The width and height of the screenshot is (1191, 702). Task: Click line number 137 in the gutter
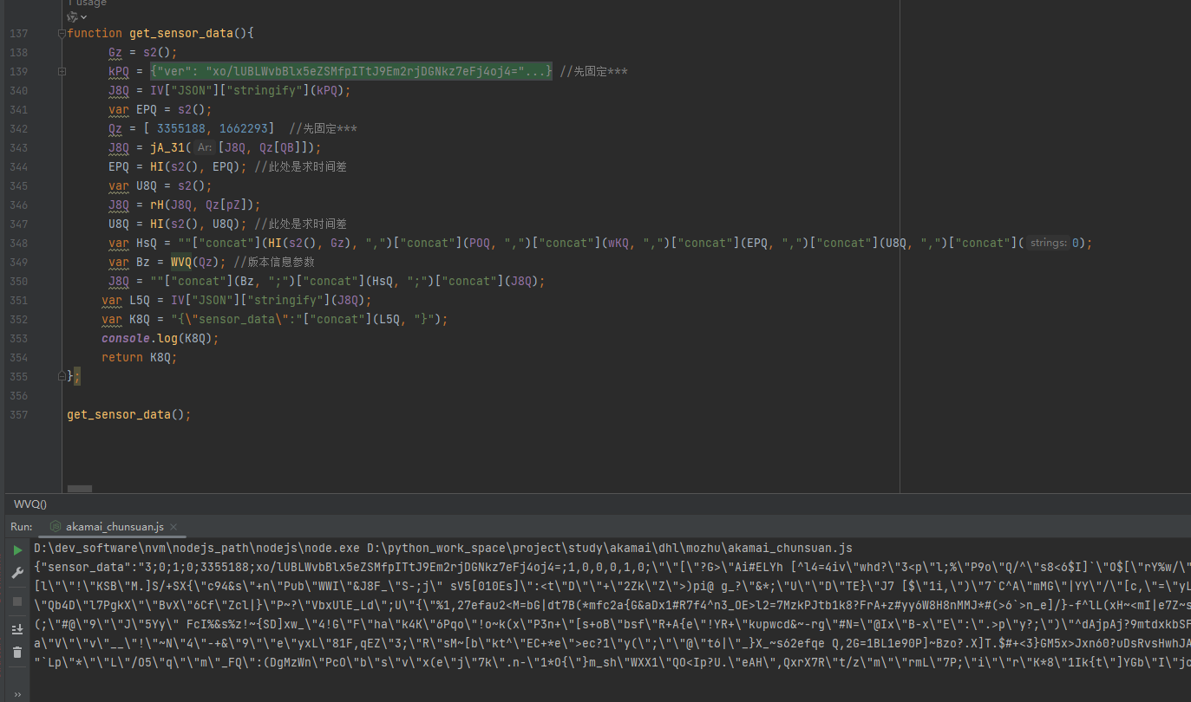19,34
